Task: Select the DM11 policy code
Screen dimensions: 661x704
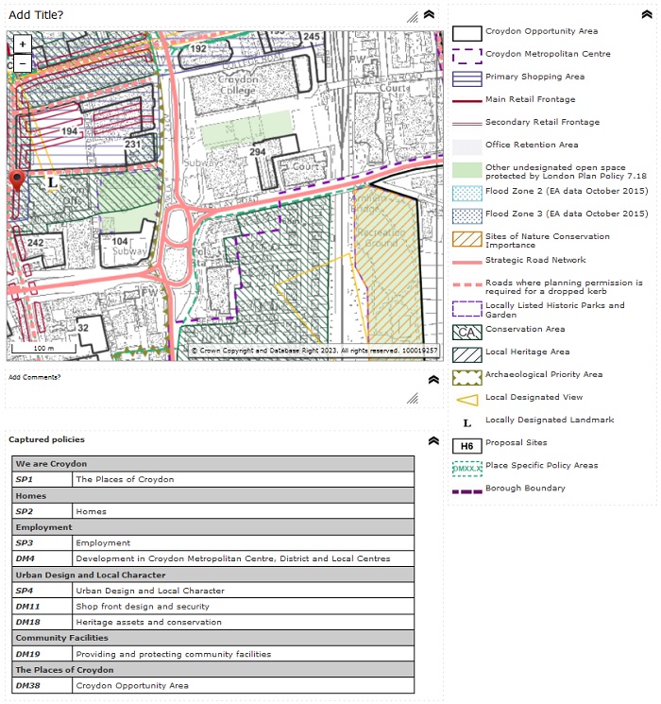Action: [x=27, y=606]
